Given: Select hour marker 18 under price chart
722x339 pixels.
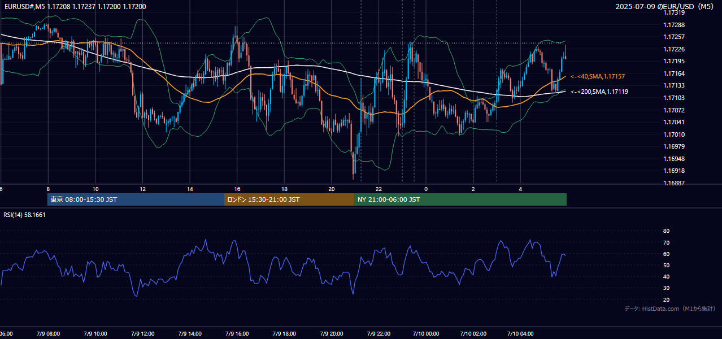Looking at the screenshot, I should pos(285,189).
